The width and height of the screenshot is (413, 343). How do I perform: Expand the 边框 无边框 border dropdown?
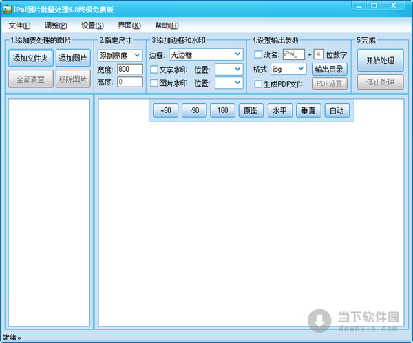[x=205, y=54]
